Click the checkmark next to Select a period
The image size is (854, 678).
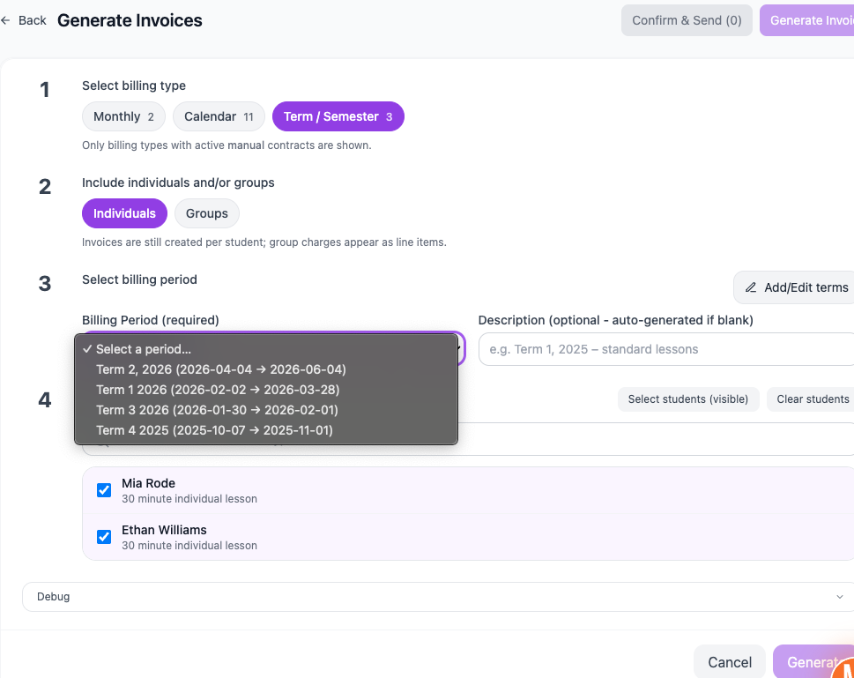(x=86, y=348)
